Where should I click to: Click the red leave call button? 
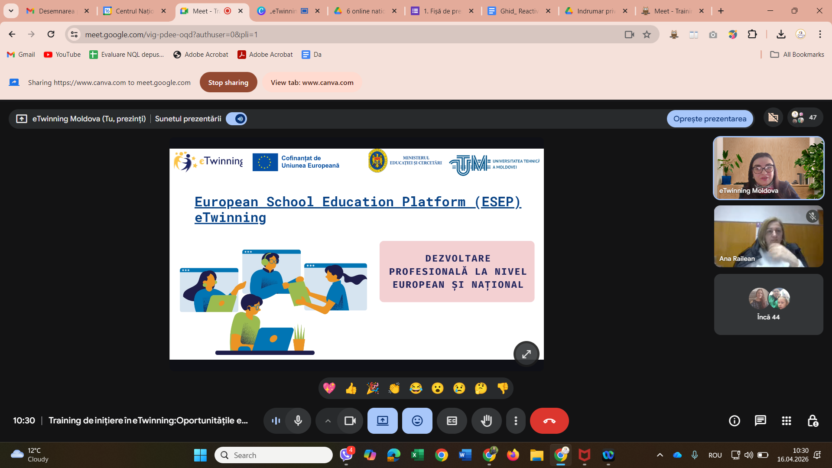[x=549, y=421]
